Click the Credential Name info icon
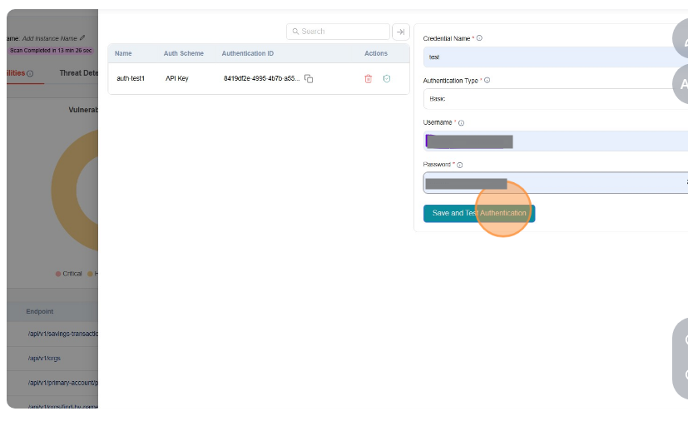688x421 pixels. click(x=479, y=38)
